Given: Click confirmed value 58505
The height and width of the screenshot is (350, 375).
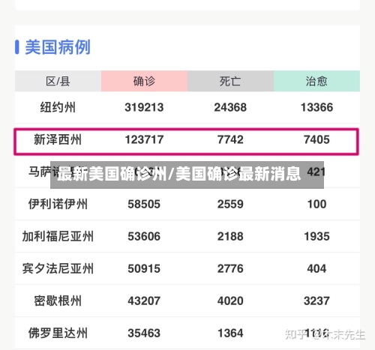Looking at the screenshot, I should (144, 204).
